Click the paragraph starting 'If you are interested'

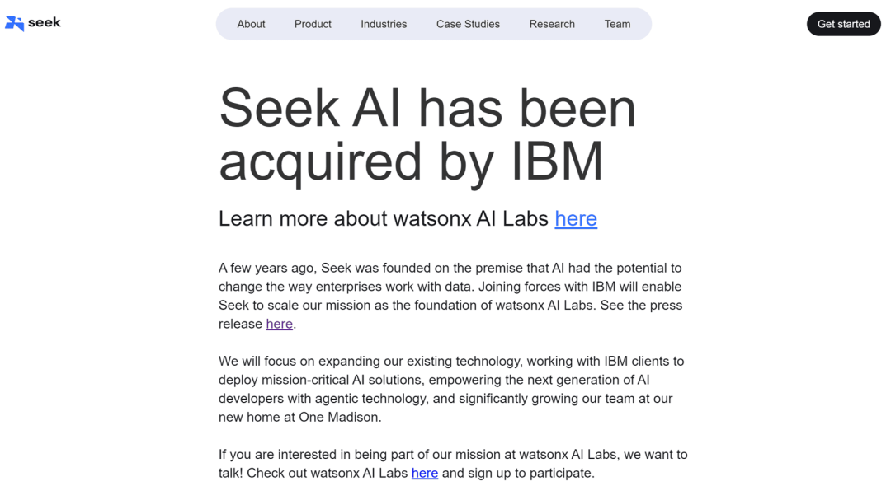(453, 464)
